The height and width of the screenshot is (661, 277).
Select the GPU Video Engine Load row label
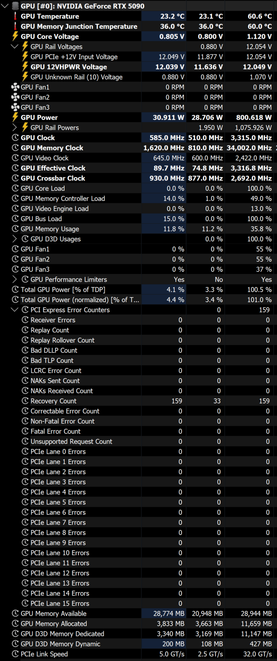coord(54,209)
